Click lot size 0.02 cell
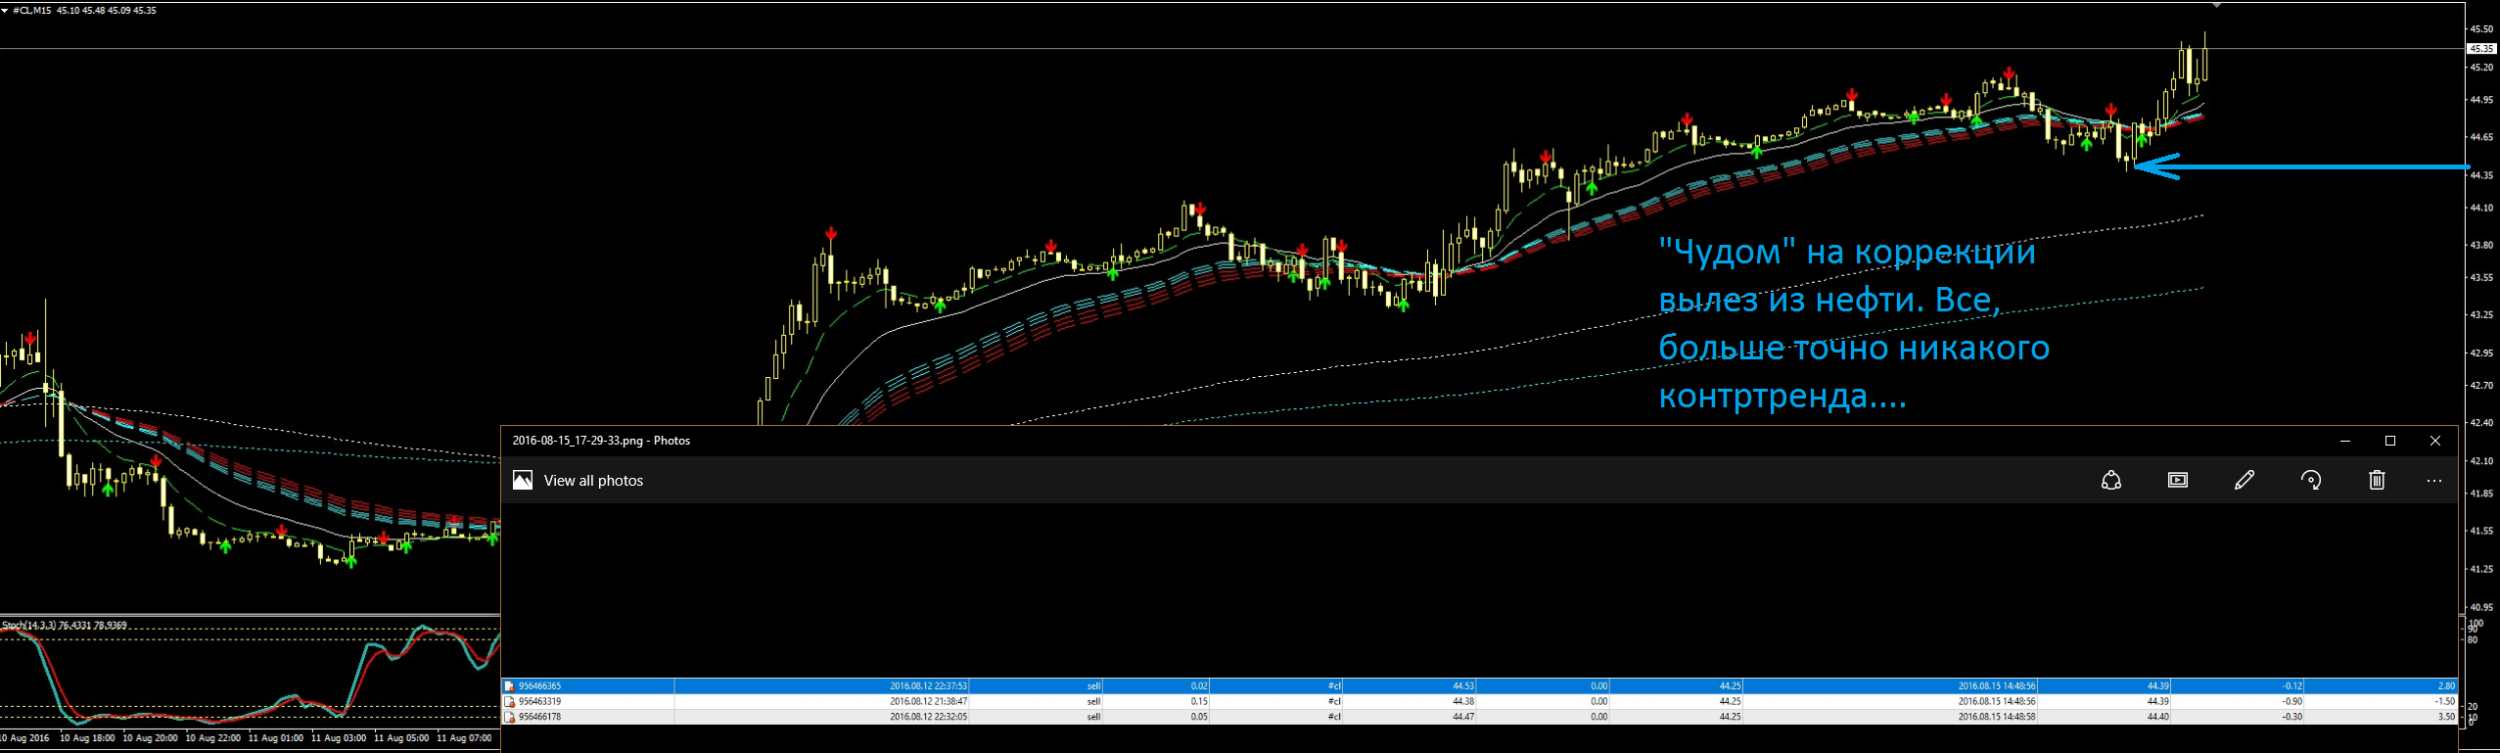This screenshot has height=753, width=2500. 1199,686
